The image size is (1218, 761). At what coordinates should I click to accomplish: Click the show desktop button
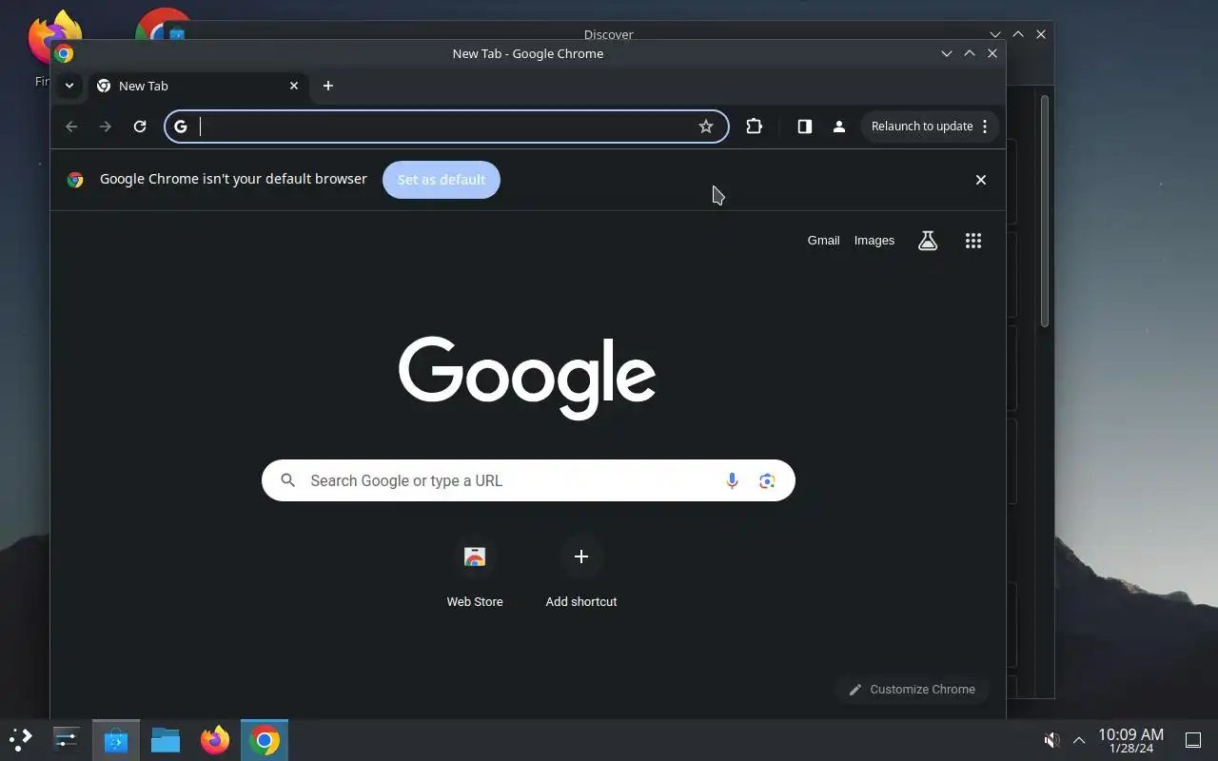coord(1192,740)
